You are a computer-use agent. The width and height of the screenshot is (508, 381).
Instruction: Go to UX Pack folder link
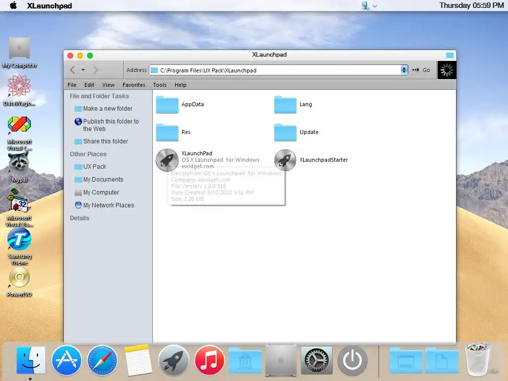[90, 167]
